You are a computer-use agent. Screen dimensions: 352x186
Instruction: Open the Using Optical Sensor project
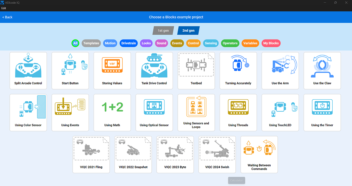pos(154,113)
